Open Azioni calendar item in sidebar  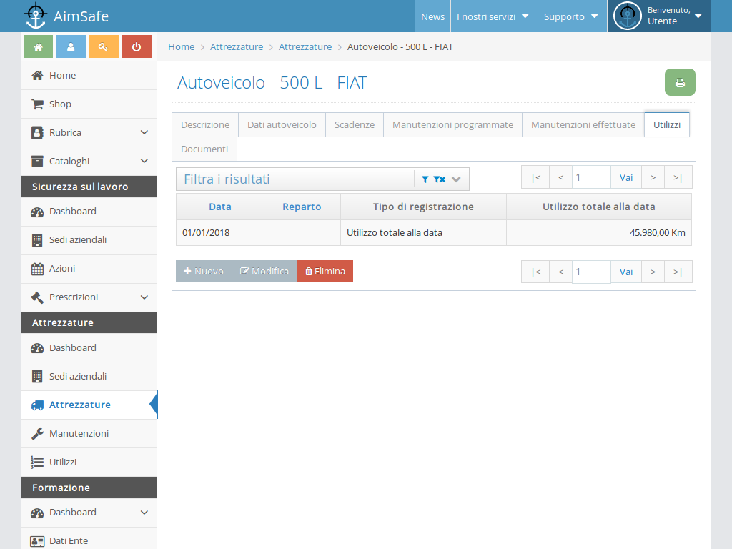89,269
